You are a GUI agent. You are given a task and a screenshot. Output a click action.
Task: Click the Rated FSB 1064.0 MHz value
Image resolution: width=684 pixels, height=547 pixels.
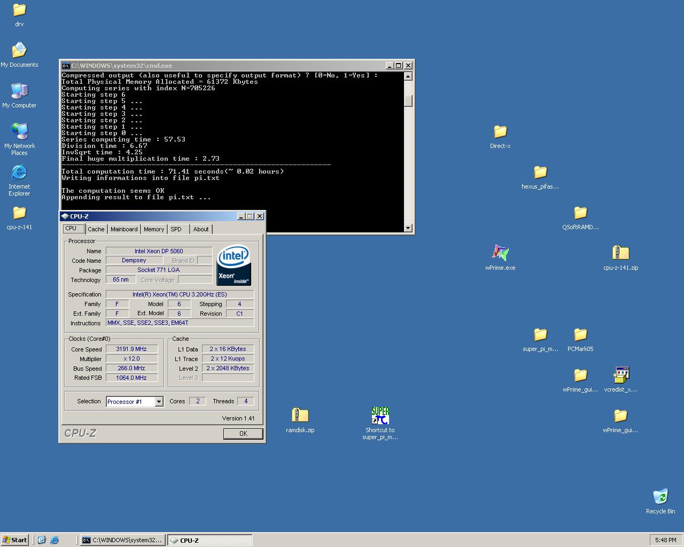pos(131,378)
